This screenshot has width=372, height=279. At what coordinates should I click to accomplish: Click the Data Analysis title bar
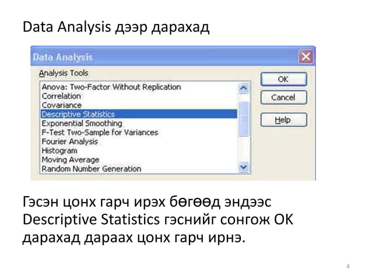coord(164,57)
